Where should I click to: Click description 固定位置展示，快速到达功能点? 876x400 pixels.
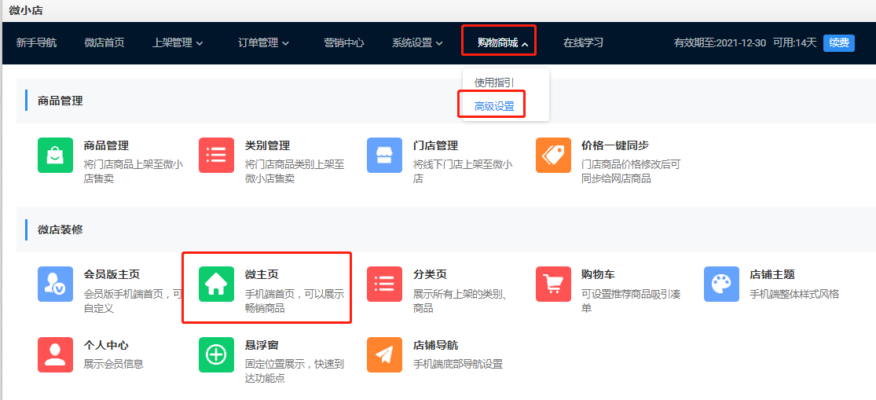coord(295,371)
